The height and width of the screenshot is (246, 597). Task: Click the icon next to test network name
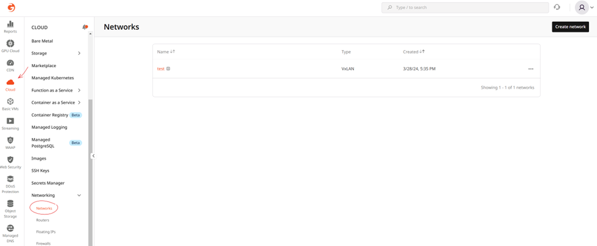168,69
